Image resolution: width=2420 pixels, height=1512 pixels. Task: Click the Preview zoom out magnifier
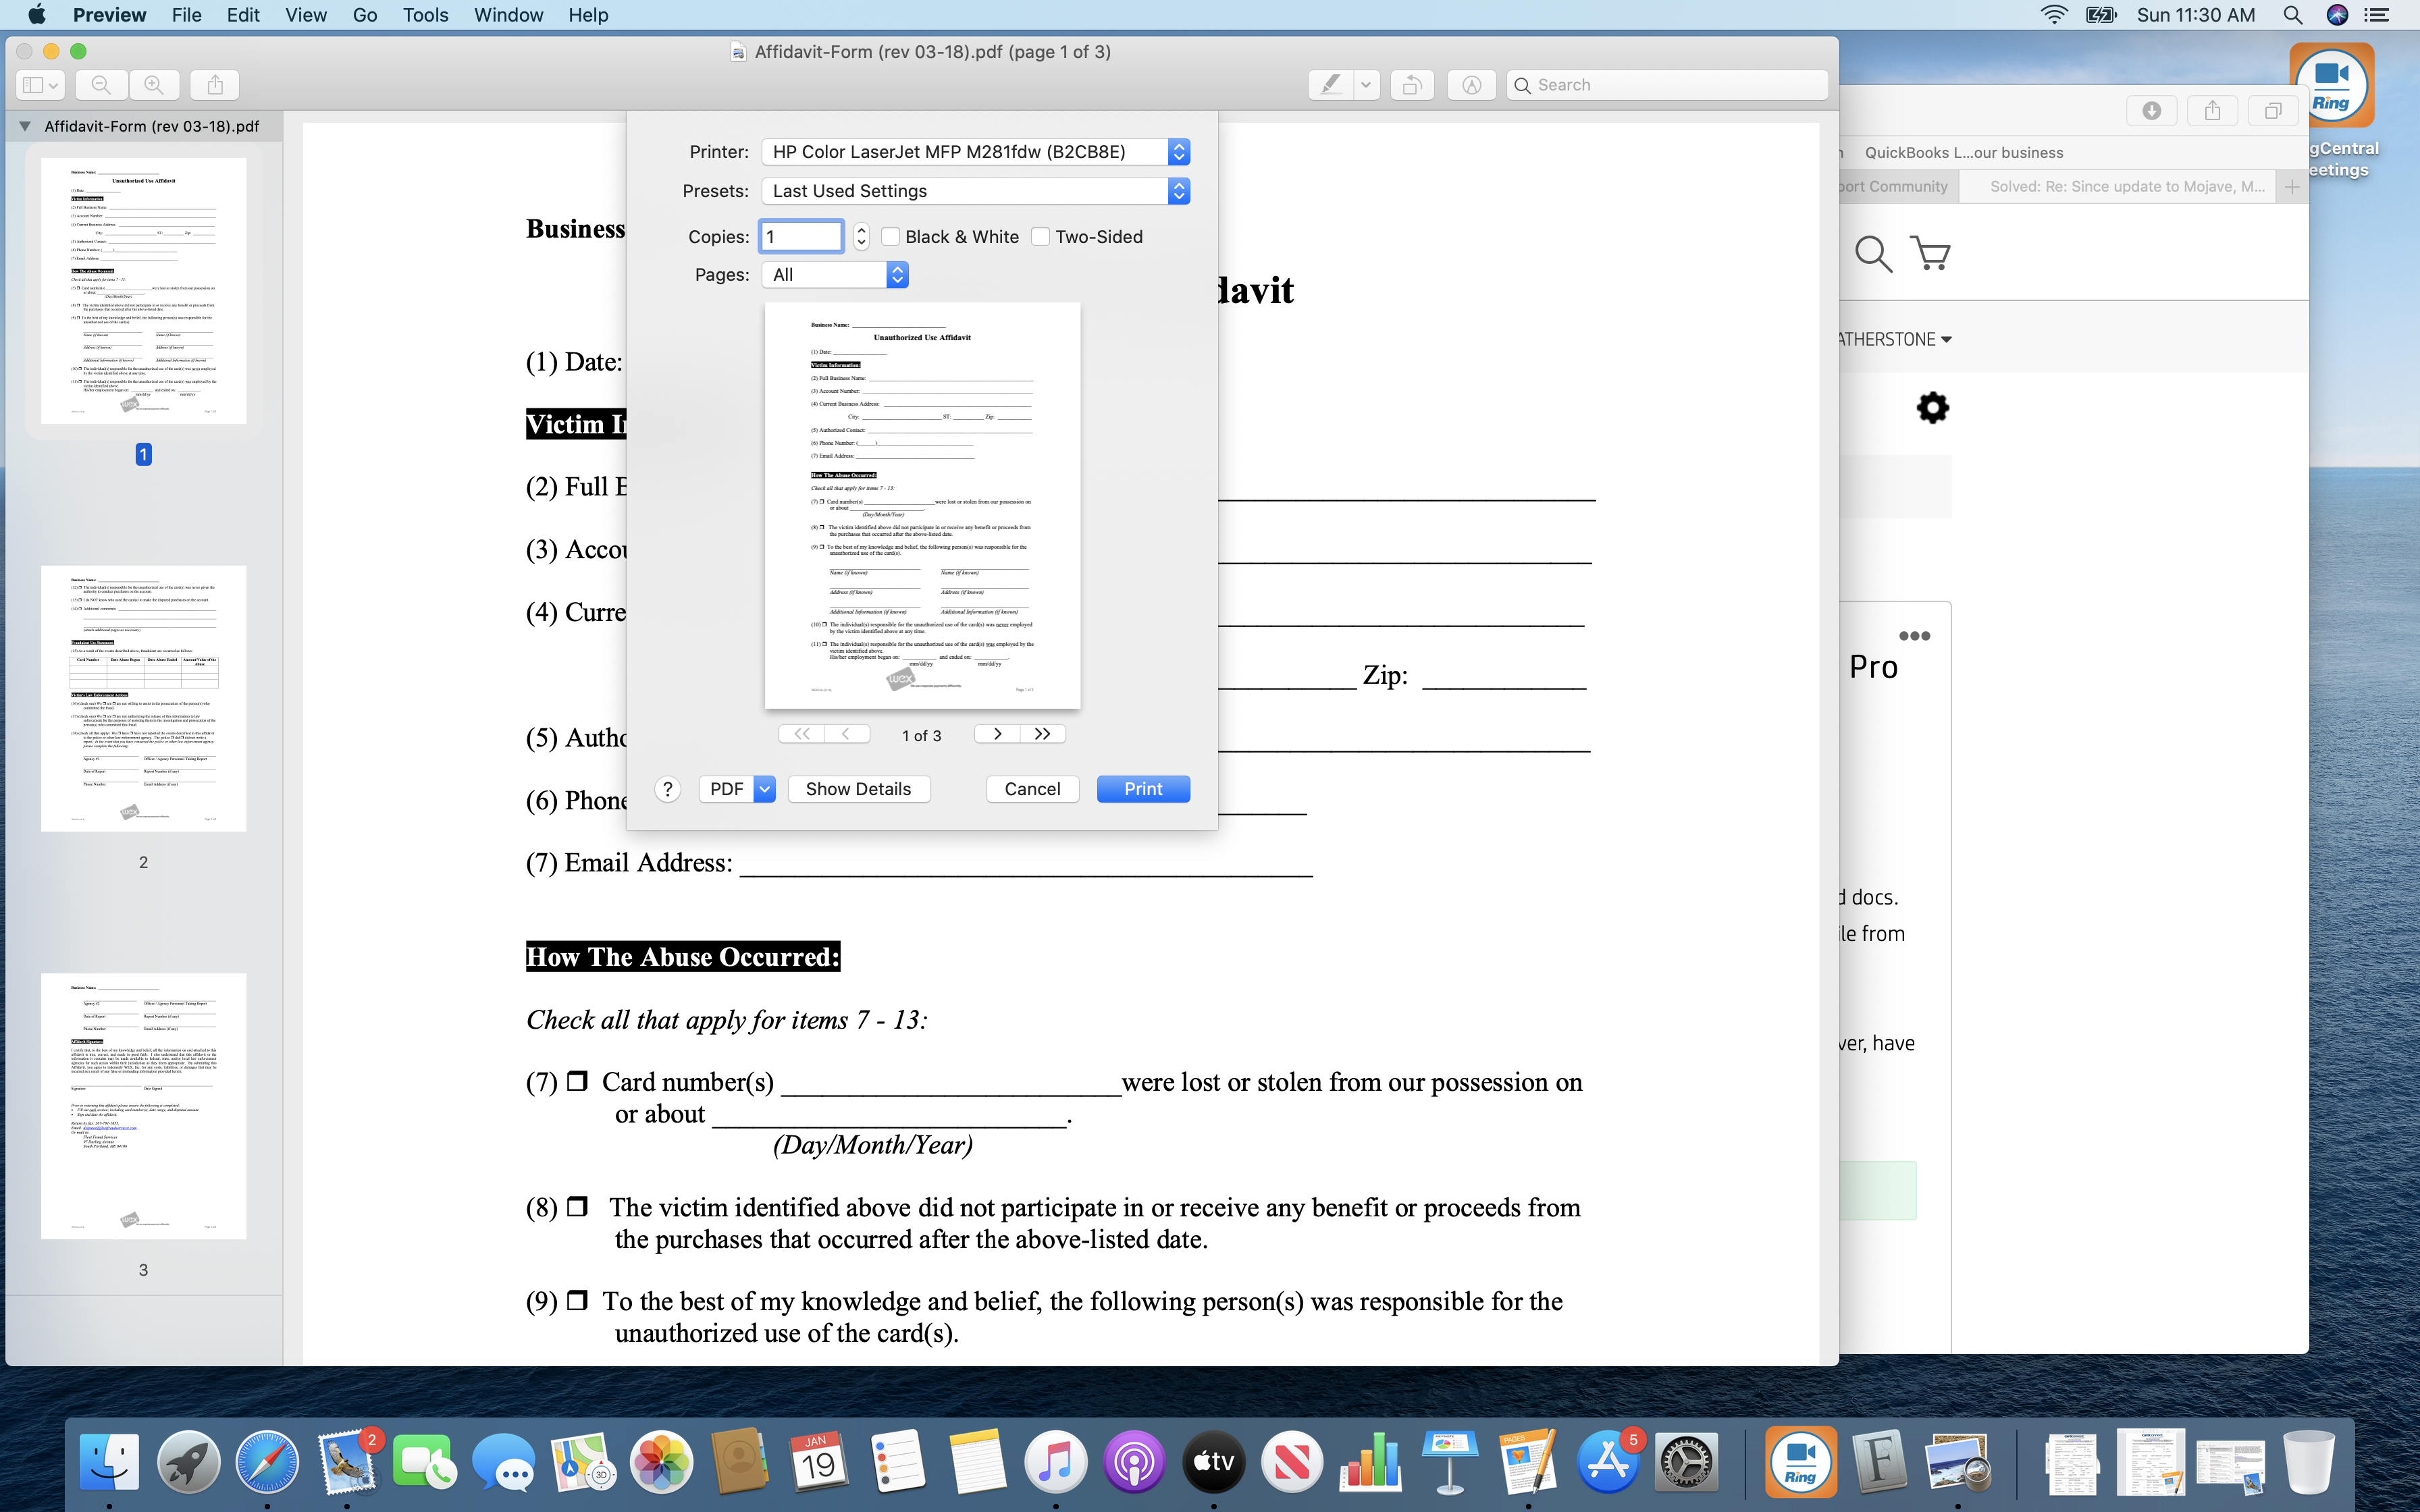101,85
